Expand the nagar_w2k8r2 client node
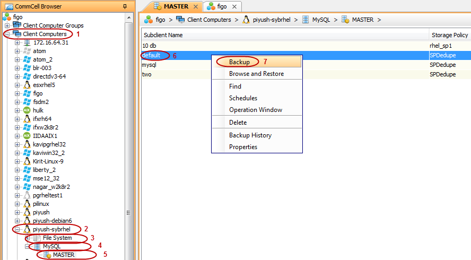Image resolution: width=471 pixels, height=260 pixels. click(18, 187)
